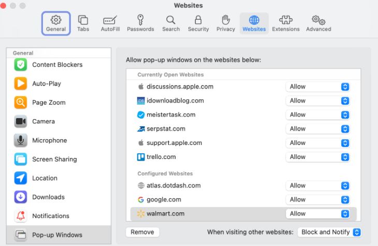Go to the Passwords preferences pane

click(140, 23)
